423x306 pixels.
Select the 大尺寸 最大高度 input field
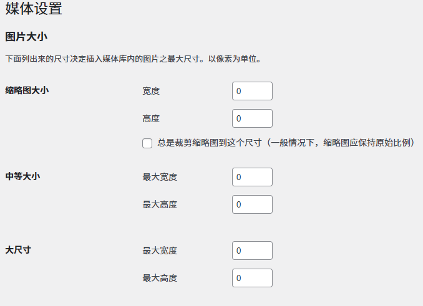252,278
